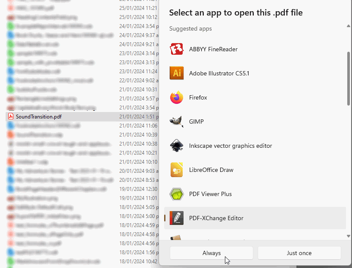
Task: Click the app list scrollbar thumb
Action: tap(349, 78)
